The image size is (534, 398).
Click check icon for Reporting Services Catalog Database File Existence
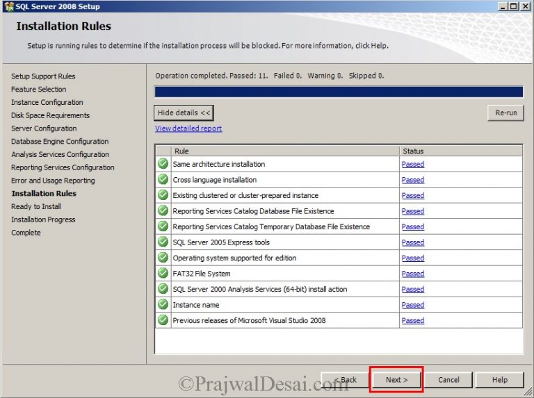(163, 211)
